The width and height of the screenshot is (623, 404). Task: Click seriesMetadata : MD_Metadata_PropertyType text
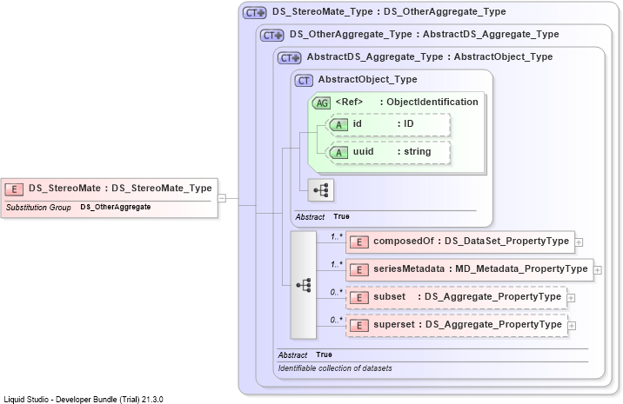480,268
